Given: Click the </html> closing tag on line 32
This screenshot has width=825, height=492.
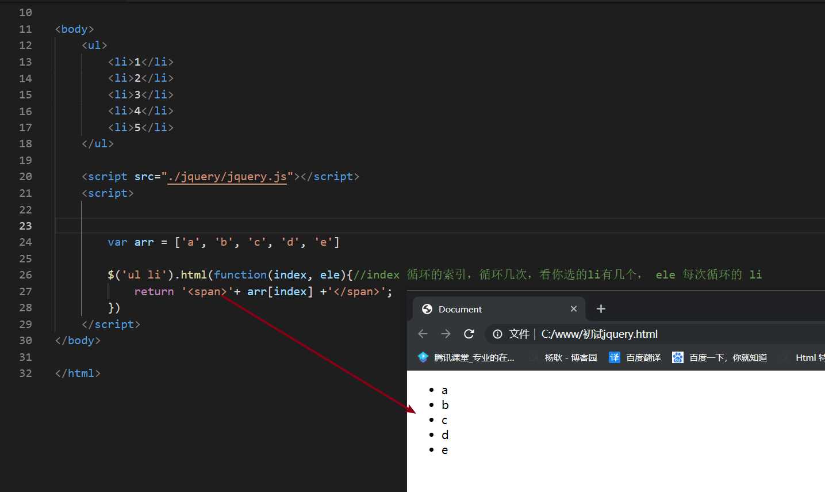Looking at the screenshot, I should point(78,373).
